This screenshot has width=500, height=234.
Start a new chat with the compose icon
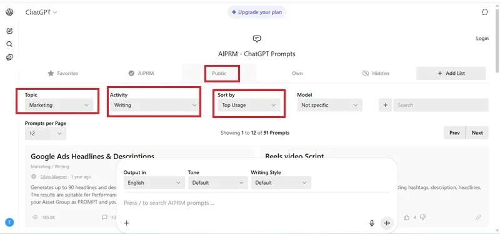click(x=9, y=31)
